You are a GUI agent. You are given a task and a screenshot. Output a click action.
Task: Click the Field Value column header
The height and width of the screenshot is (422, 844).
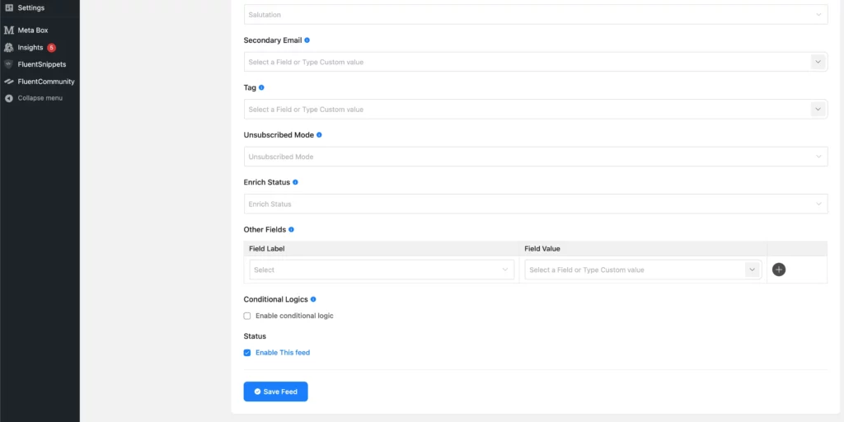point(542,249)
